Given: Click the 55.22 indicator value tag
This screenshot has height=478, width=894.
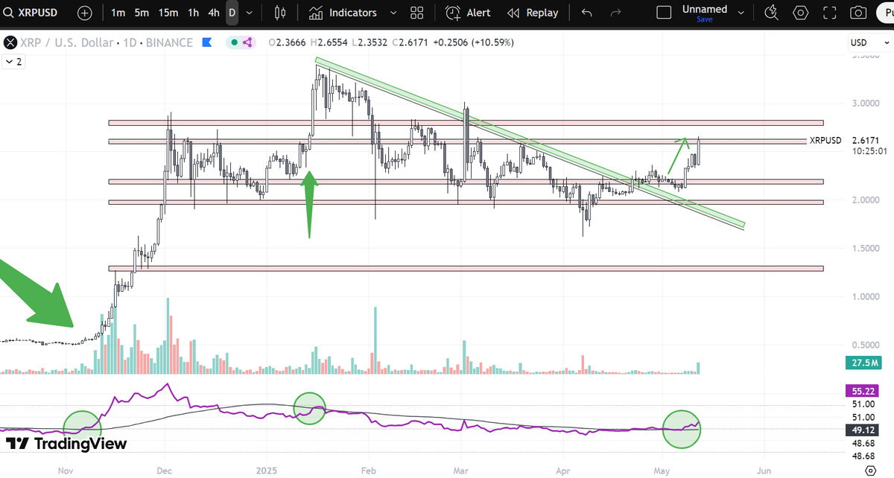Looking at the screenshot, I should [x=863, y=390].
